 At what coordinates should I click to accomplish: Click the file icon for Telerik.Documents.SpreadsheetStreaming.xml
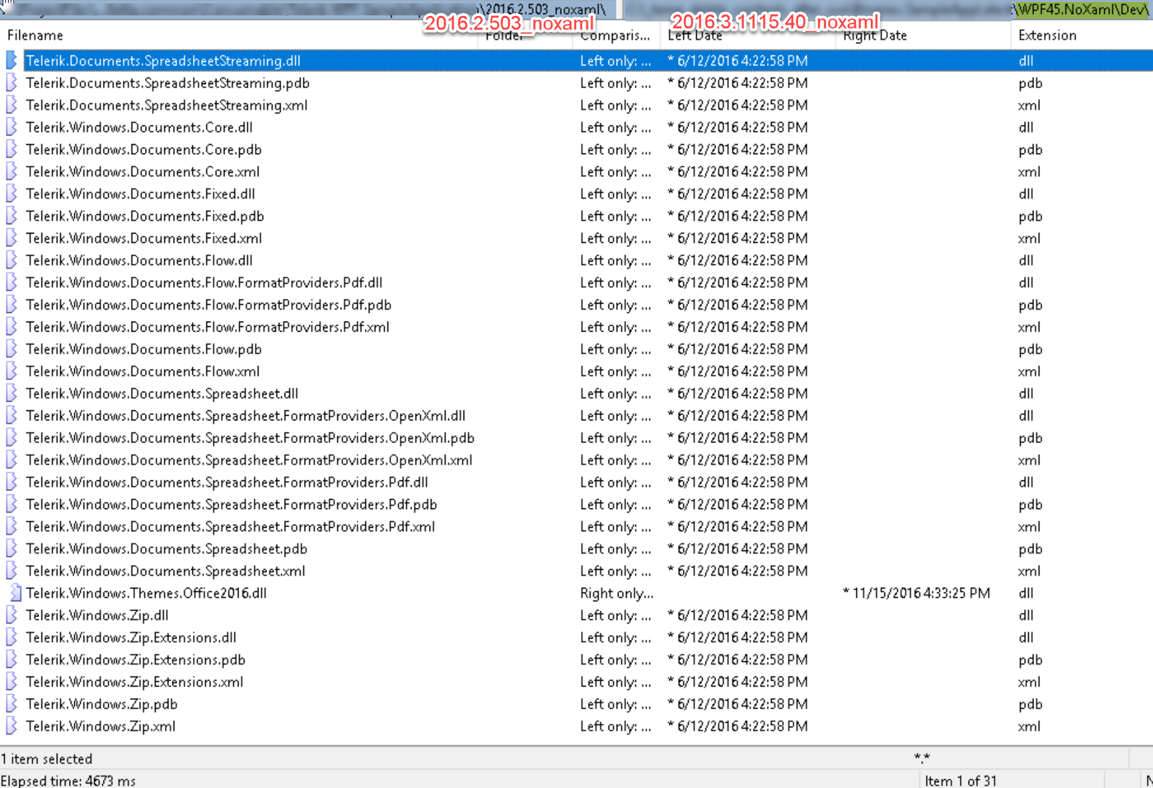[11, 105]
